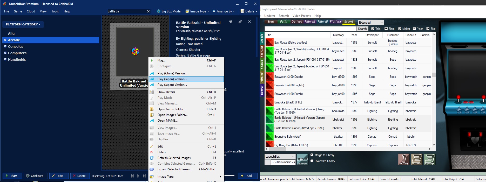Open the Extended dropdown in MameLister
The image size is (486, 182).
click(371, 23)
